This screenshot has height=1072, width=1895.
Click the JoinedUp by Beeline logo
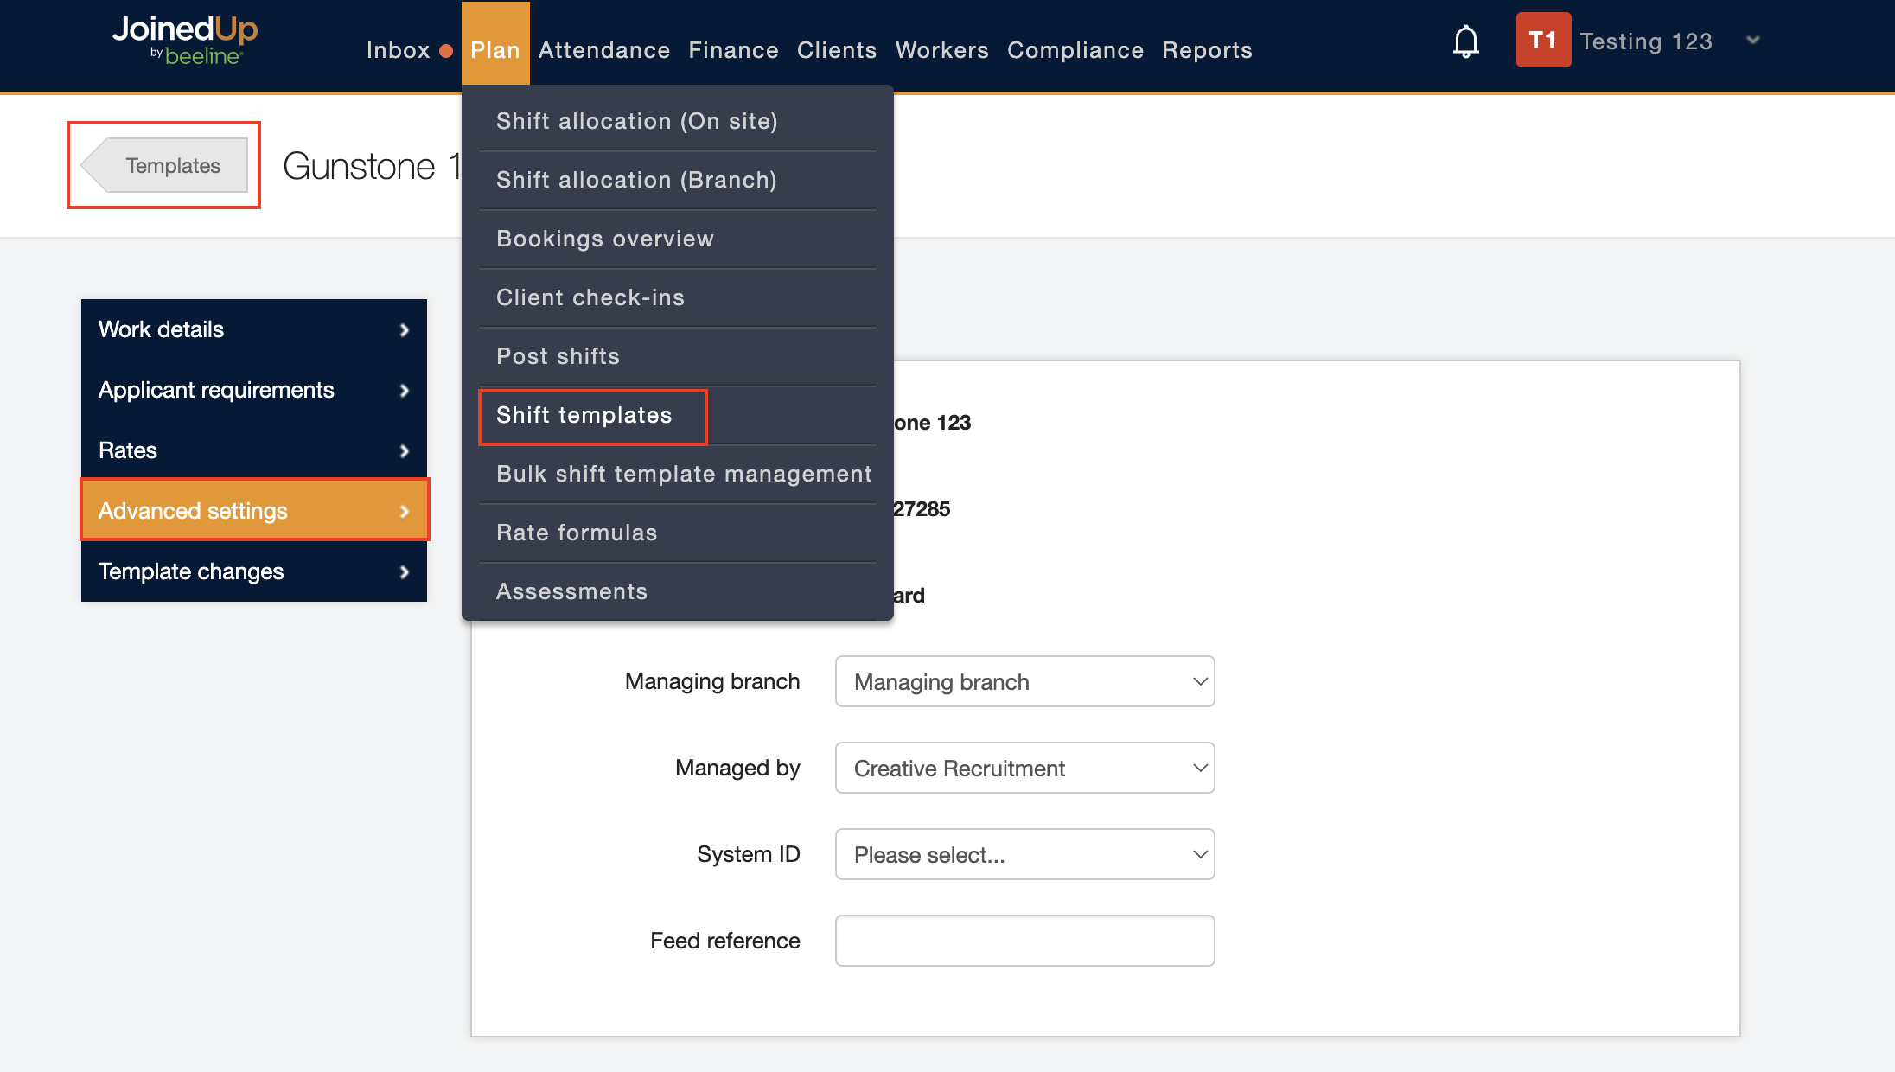[x=185, y=41]
